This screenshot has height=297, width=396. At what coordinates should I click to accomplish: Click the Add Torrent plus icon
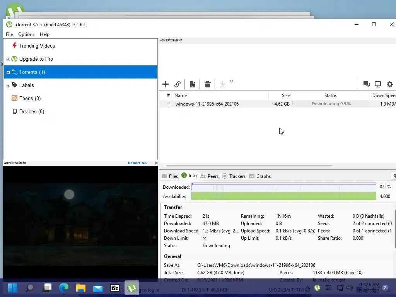pos(166,84)
